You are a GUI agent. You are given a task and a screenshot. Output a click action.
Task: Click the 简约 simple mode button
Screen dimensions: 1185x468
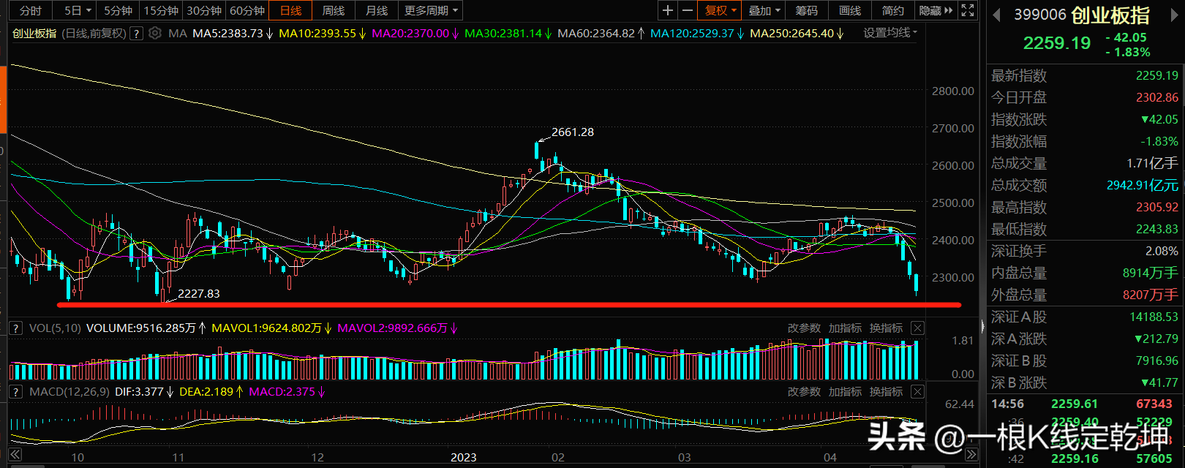point(893,10)
